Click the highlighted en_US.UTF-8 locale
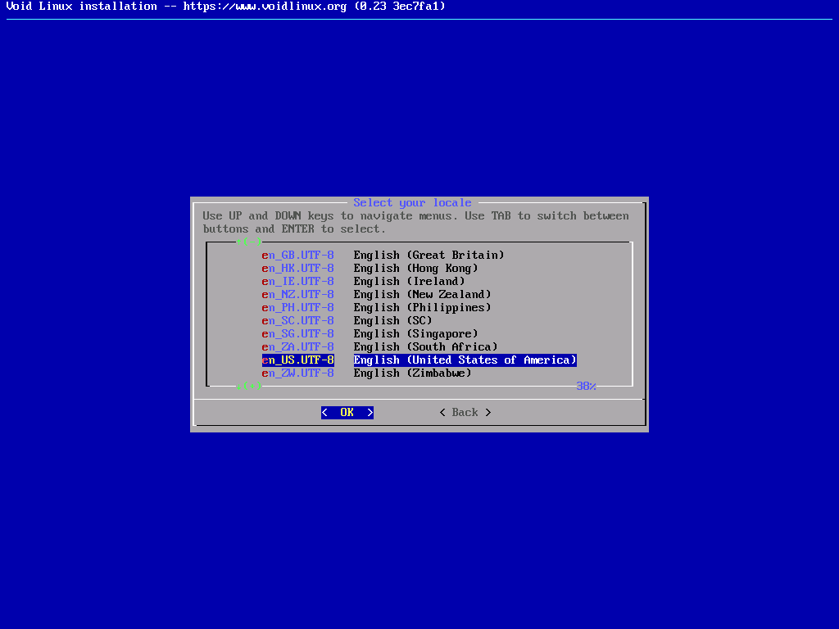839x629 pixels. point(298,360)
